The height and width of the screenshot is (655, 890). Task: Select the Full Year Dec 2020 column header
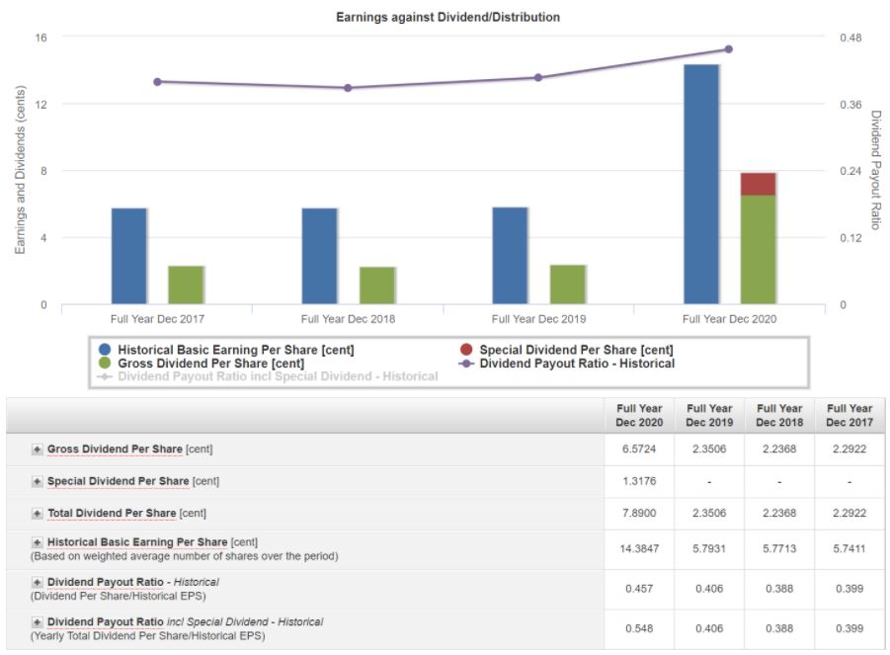tap(639, 415)
